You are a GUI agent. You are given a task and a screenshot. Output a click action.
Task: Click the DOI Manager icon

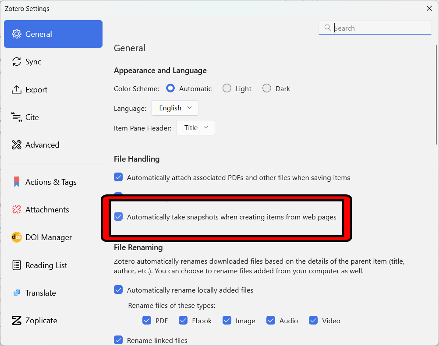pyautogui.click(x=17, y=237)
